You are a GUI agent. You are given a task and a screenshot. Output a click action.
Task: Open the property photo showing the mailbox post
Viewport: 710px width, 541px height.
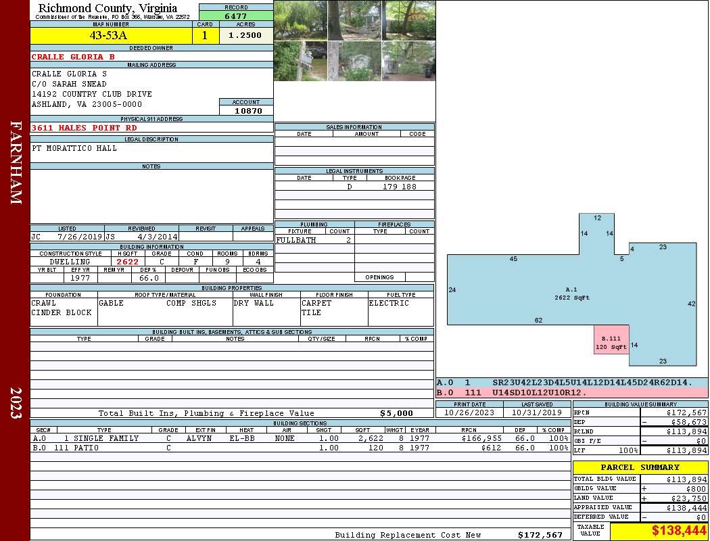[x=300, y=61]
